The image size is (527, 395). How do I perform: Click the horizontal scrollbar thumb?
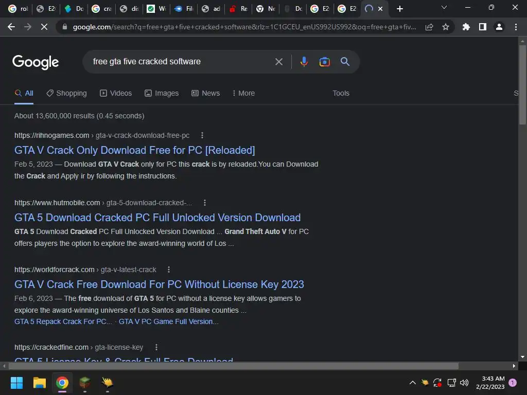233,366
